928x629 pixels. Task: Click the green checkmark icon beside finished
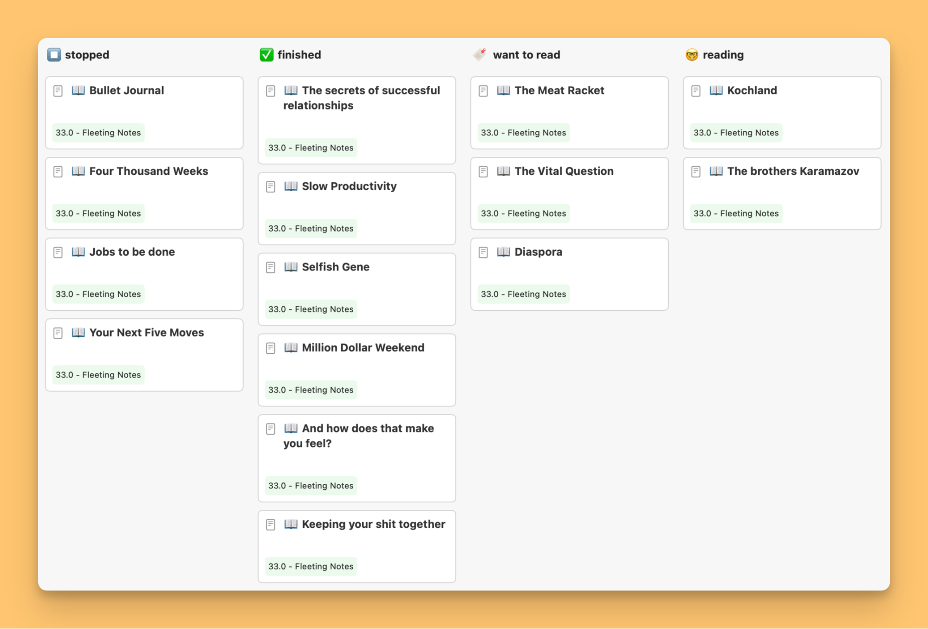point(266,55)
